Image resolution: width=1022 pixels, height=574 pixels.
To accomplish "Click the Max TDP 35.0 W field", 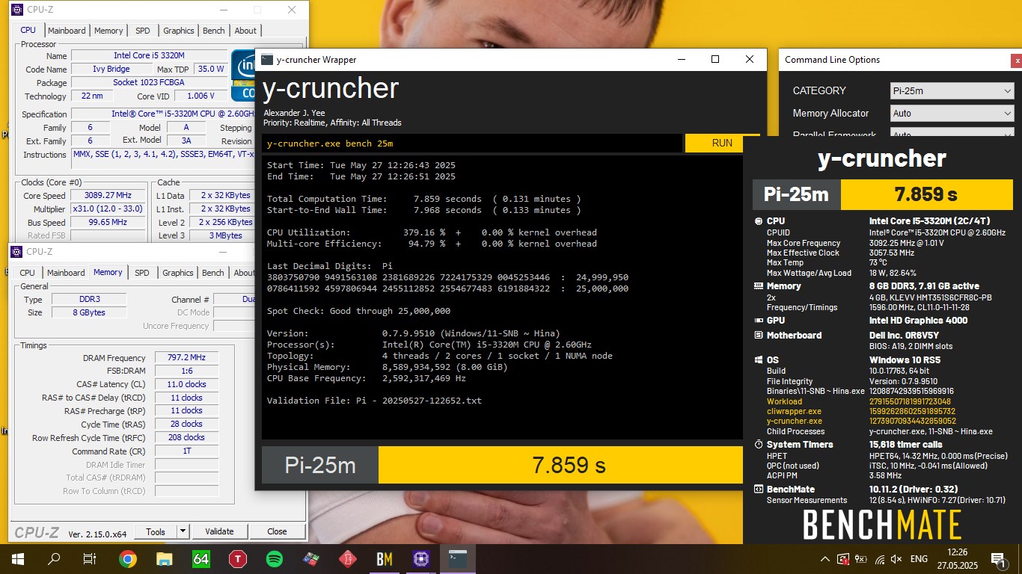I will (x=211, y=69).
